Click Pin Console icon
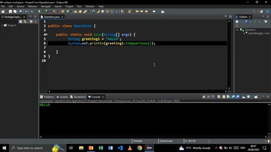This screenshot has width=271, height=152. tap(244, 97)
